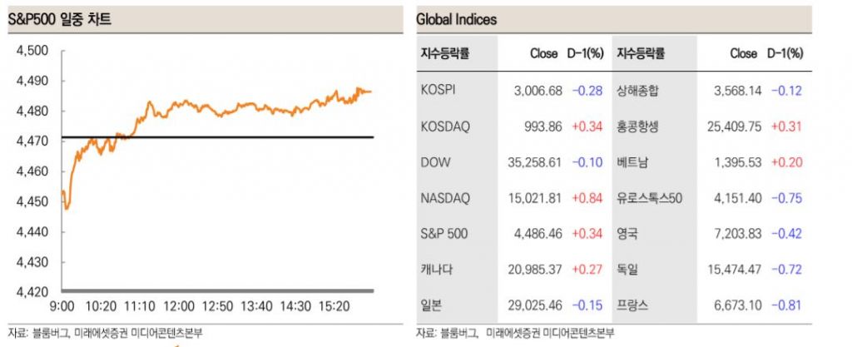
Task: Click the 4,500 y-axis label
Action: coord(32,51)
